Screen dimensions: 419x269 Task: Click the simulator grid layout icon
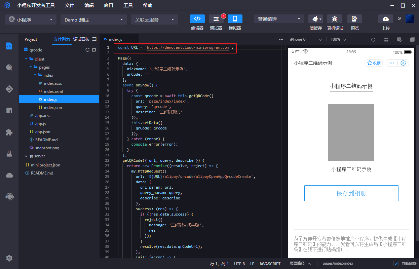[386, 39]
